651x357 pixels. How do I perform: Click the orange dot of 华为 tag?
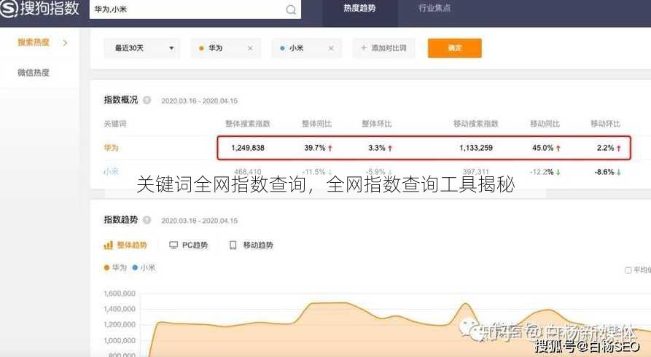(201, 48)
